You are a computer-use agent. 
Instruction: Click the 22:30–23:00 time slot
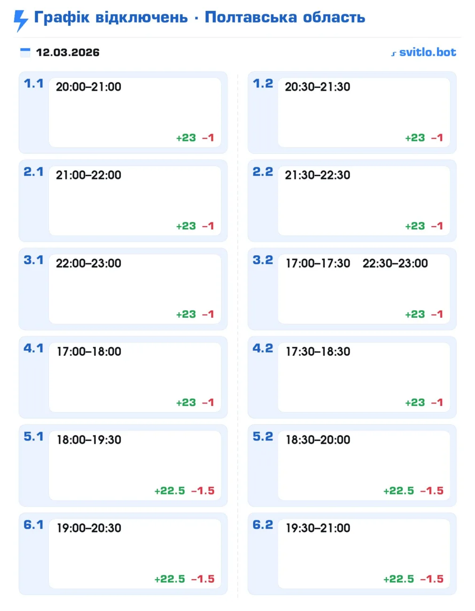tap(395, 263)
